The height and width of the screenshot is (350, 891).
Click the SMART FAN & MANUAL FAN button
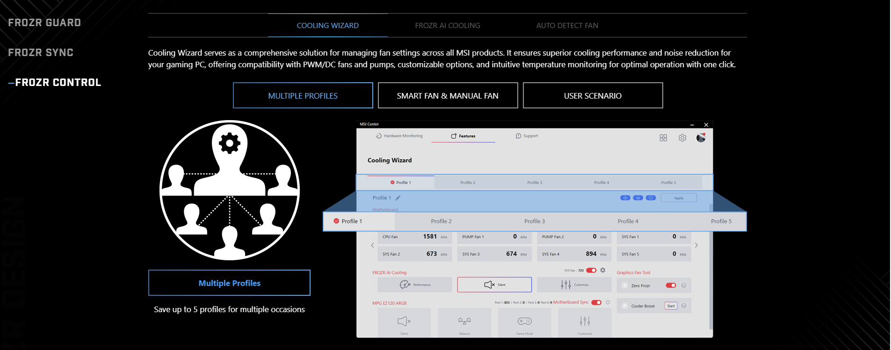448,96
